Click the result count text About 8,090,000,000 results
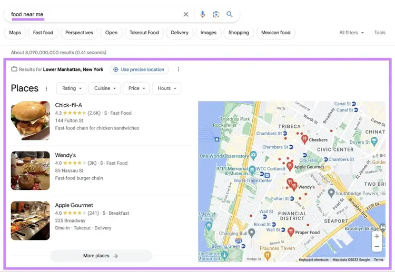This screenshot has width=395, height=272. coord(58,53)
